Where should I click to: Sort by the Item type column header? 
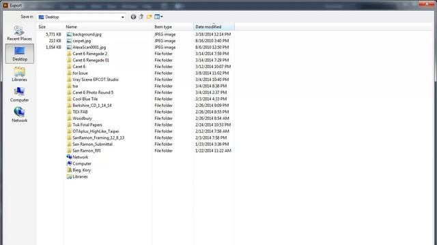pyautogui.click(x=163, y=27)
